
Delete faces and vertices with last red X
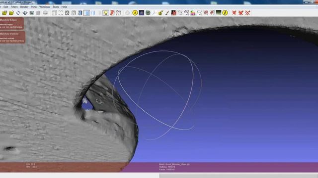click(x=247, y=13)
